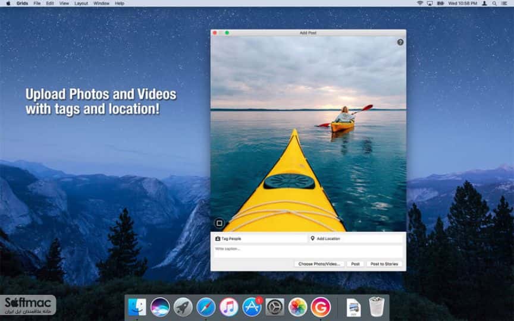Open System Preferences in the Dock
514x321 pixels.
(x=275, y=307)
